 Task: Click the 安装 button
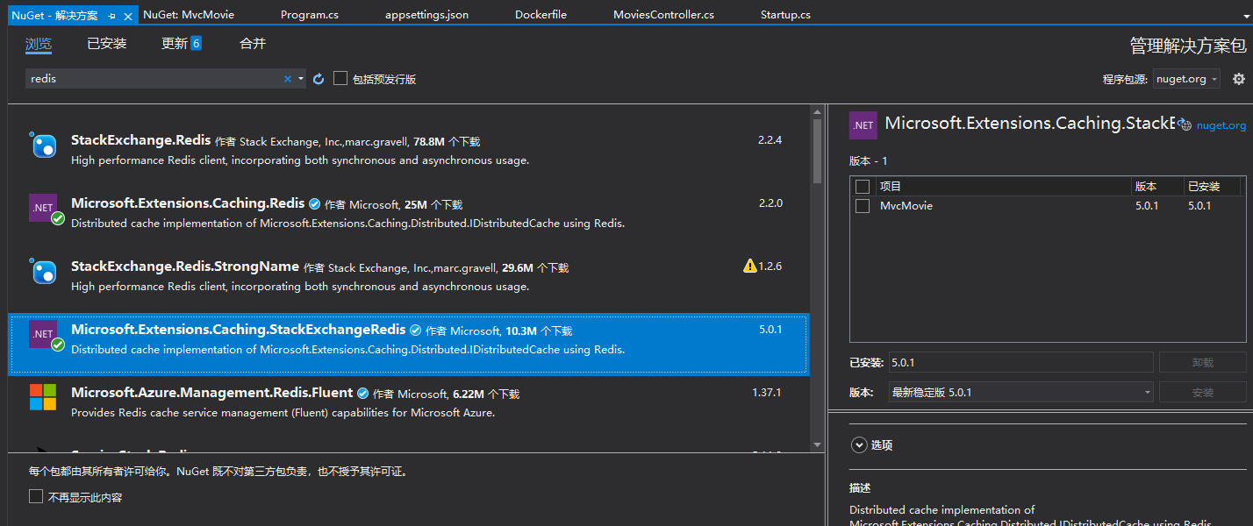click(x=1203, y=393)
